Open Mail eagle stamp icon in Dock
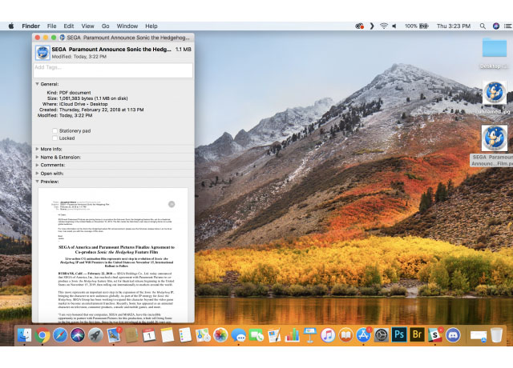The width and height of the screenshot is (513, 368). pyautogui.click(x=114, y=335)
